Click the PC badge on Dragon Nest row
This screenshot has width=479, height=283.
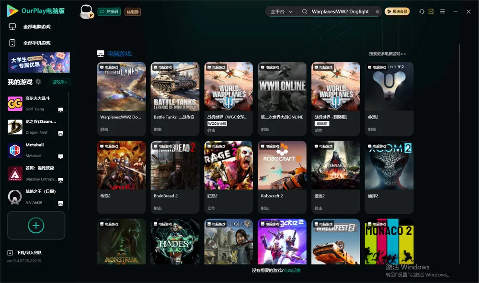pyautogui.click(x=60, y=133)
